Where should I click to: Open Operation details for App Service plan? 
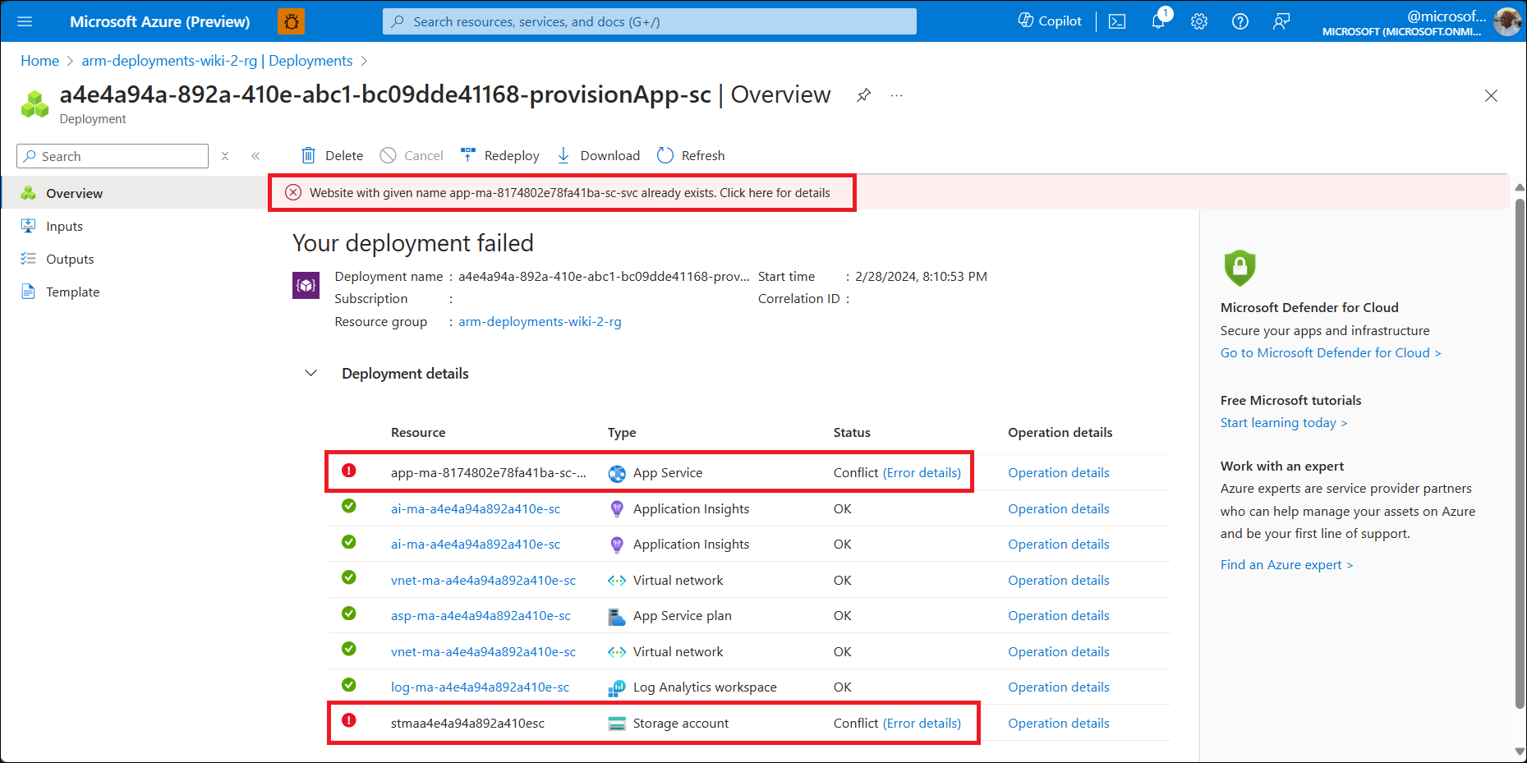coord(1059,616)
